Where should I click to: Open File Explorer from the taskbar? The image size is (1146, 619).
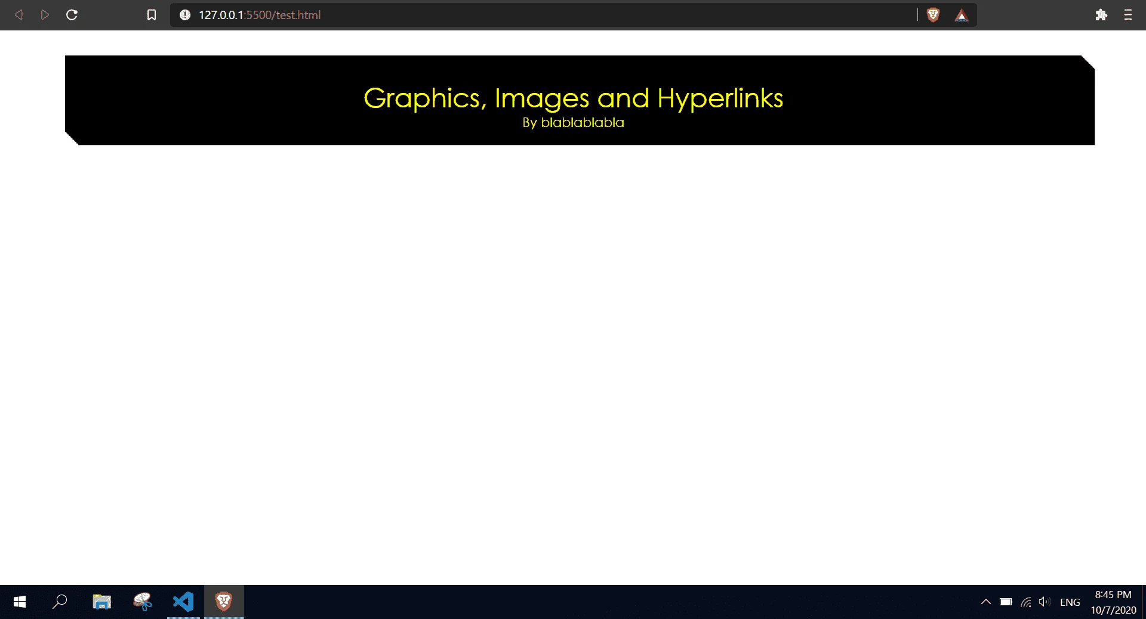pyautogui.click(x=102, y=602)
